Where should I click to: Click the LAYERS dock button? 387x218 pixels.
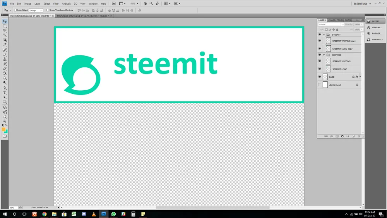point(375,21)
